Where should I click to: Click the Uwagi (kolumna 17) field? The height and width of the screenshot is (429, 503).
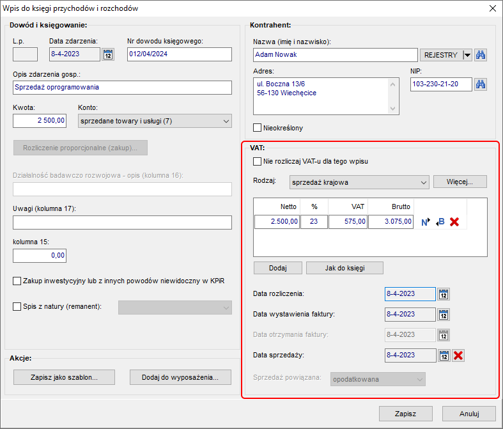click(x=122, y=222)
